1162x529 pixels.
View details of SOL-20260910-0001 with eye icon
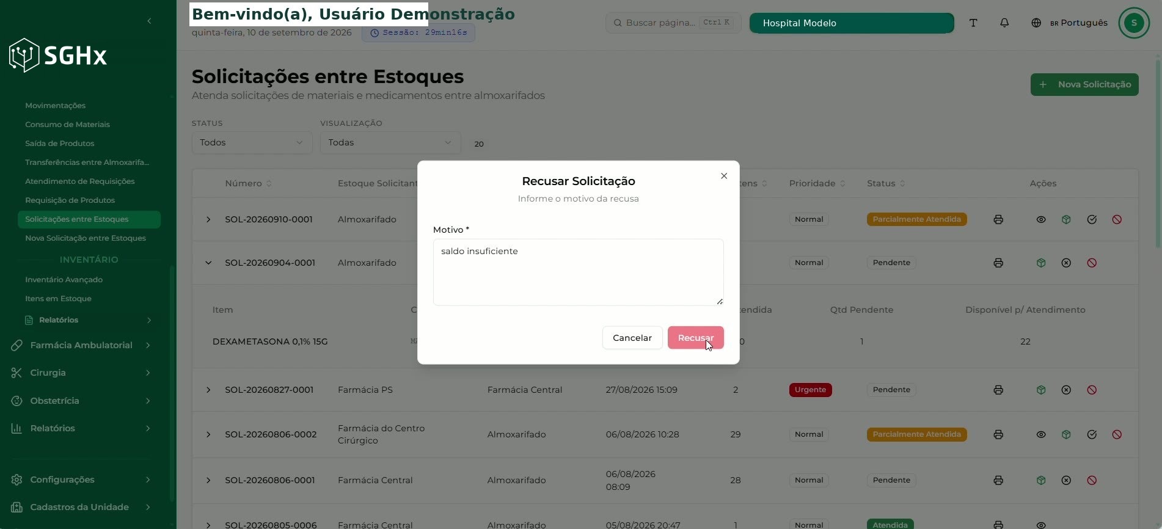pyautogui.click(x=1041, y=219)
